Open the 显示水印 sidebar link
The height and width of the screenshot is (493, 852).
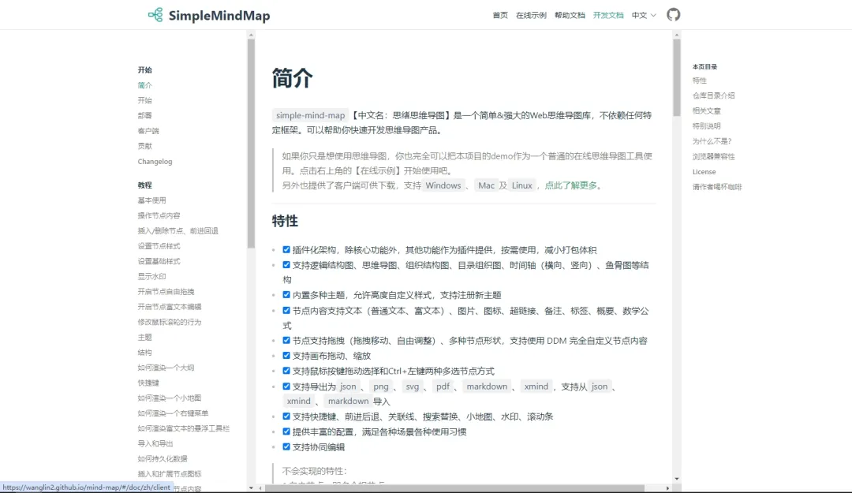tap(151, 277)
